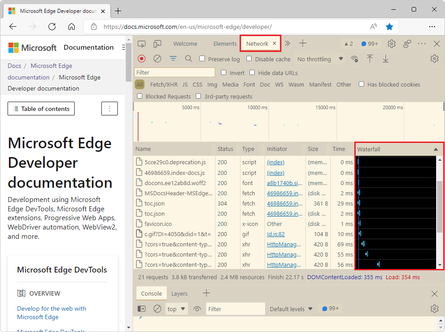Select the Layers drawer tab

pos(179,294)
